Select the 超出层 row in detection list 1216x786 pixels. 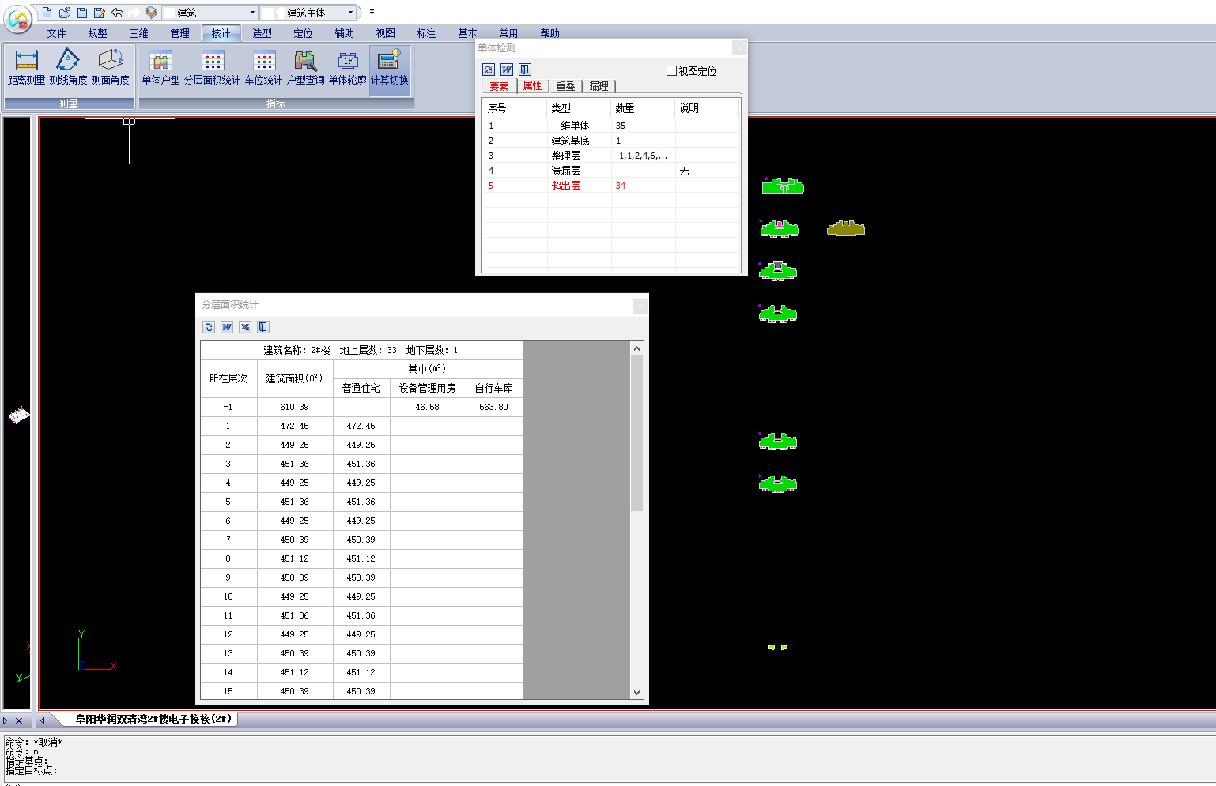[565, 186]
